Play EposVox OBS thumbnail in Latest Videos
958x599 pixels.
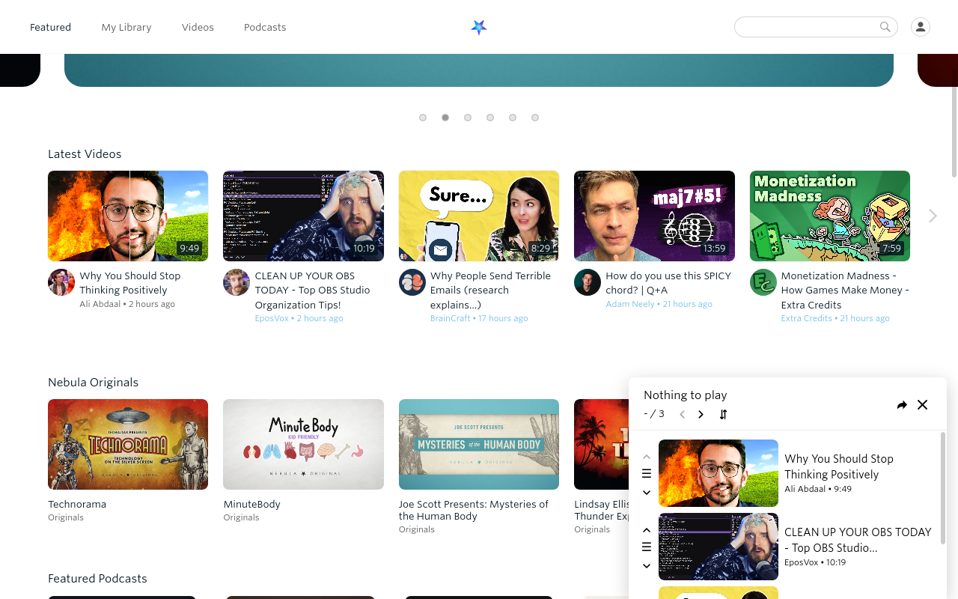point(303,216)
